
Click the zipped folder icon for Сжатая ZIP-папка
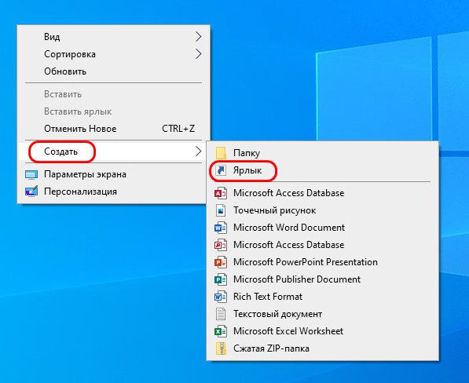(x=221, y=348)
